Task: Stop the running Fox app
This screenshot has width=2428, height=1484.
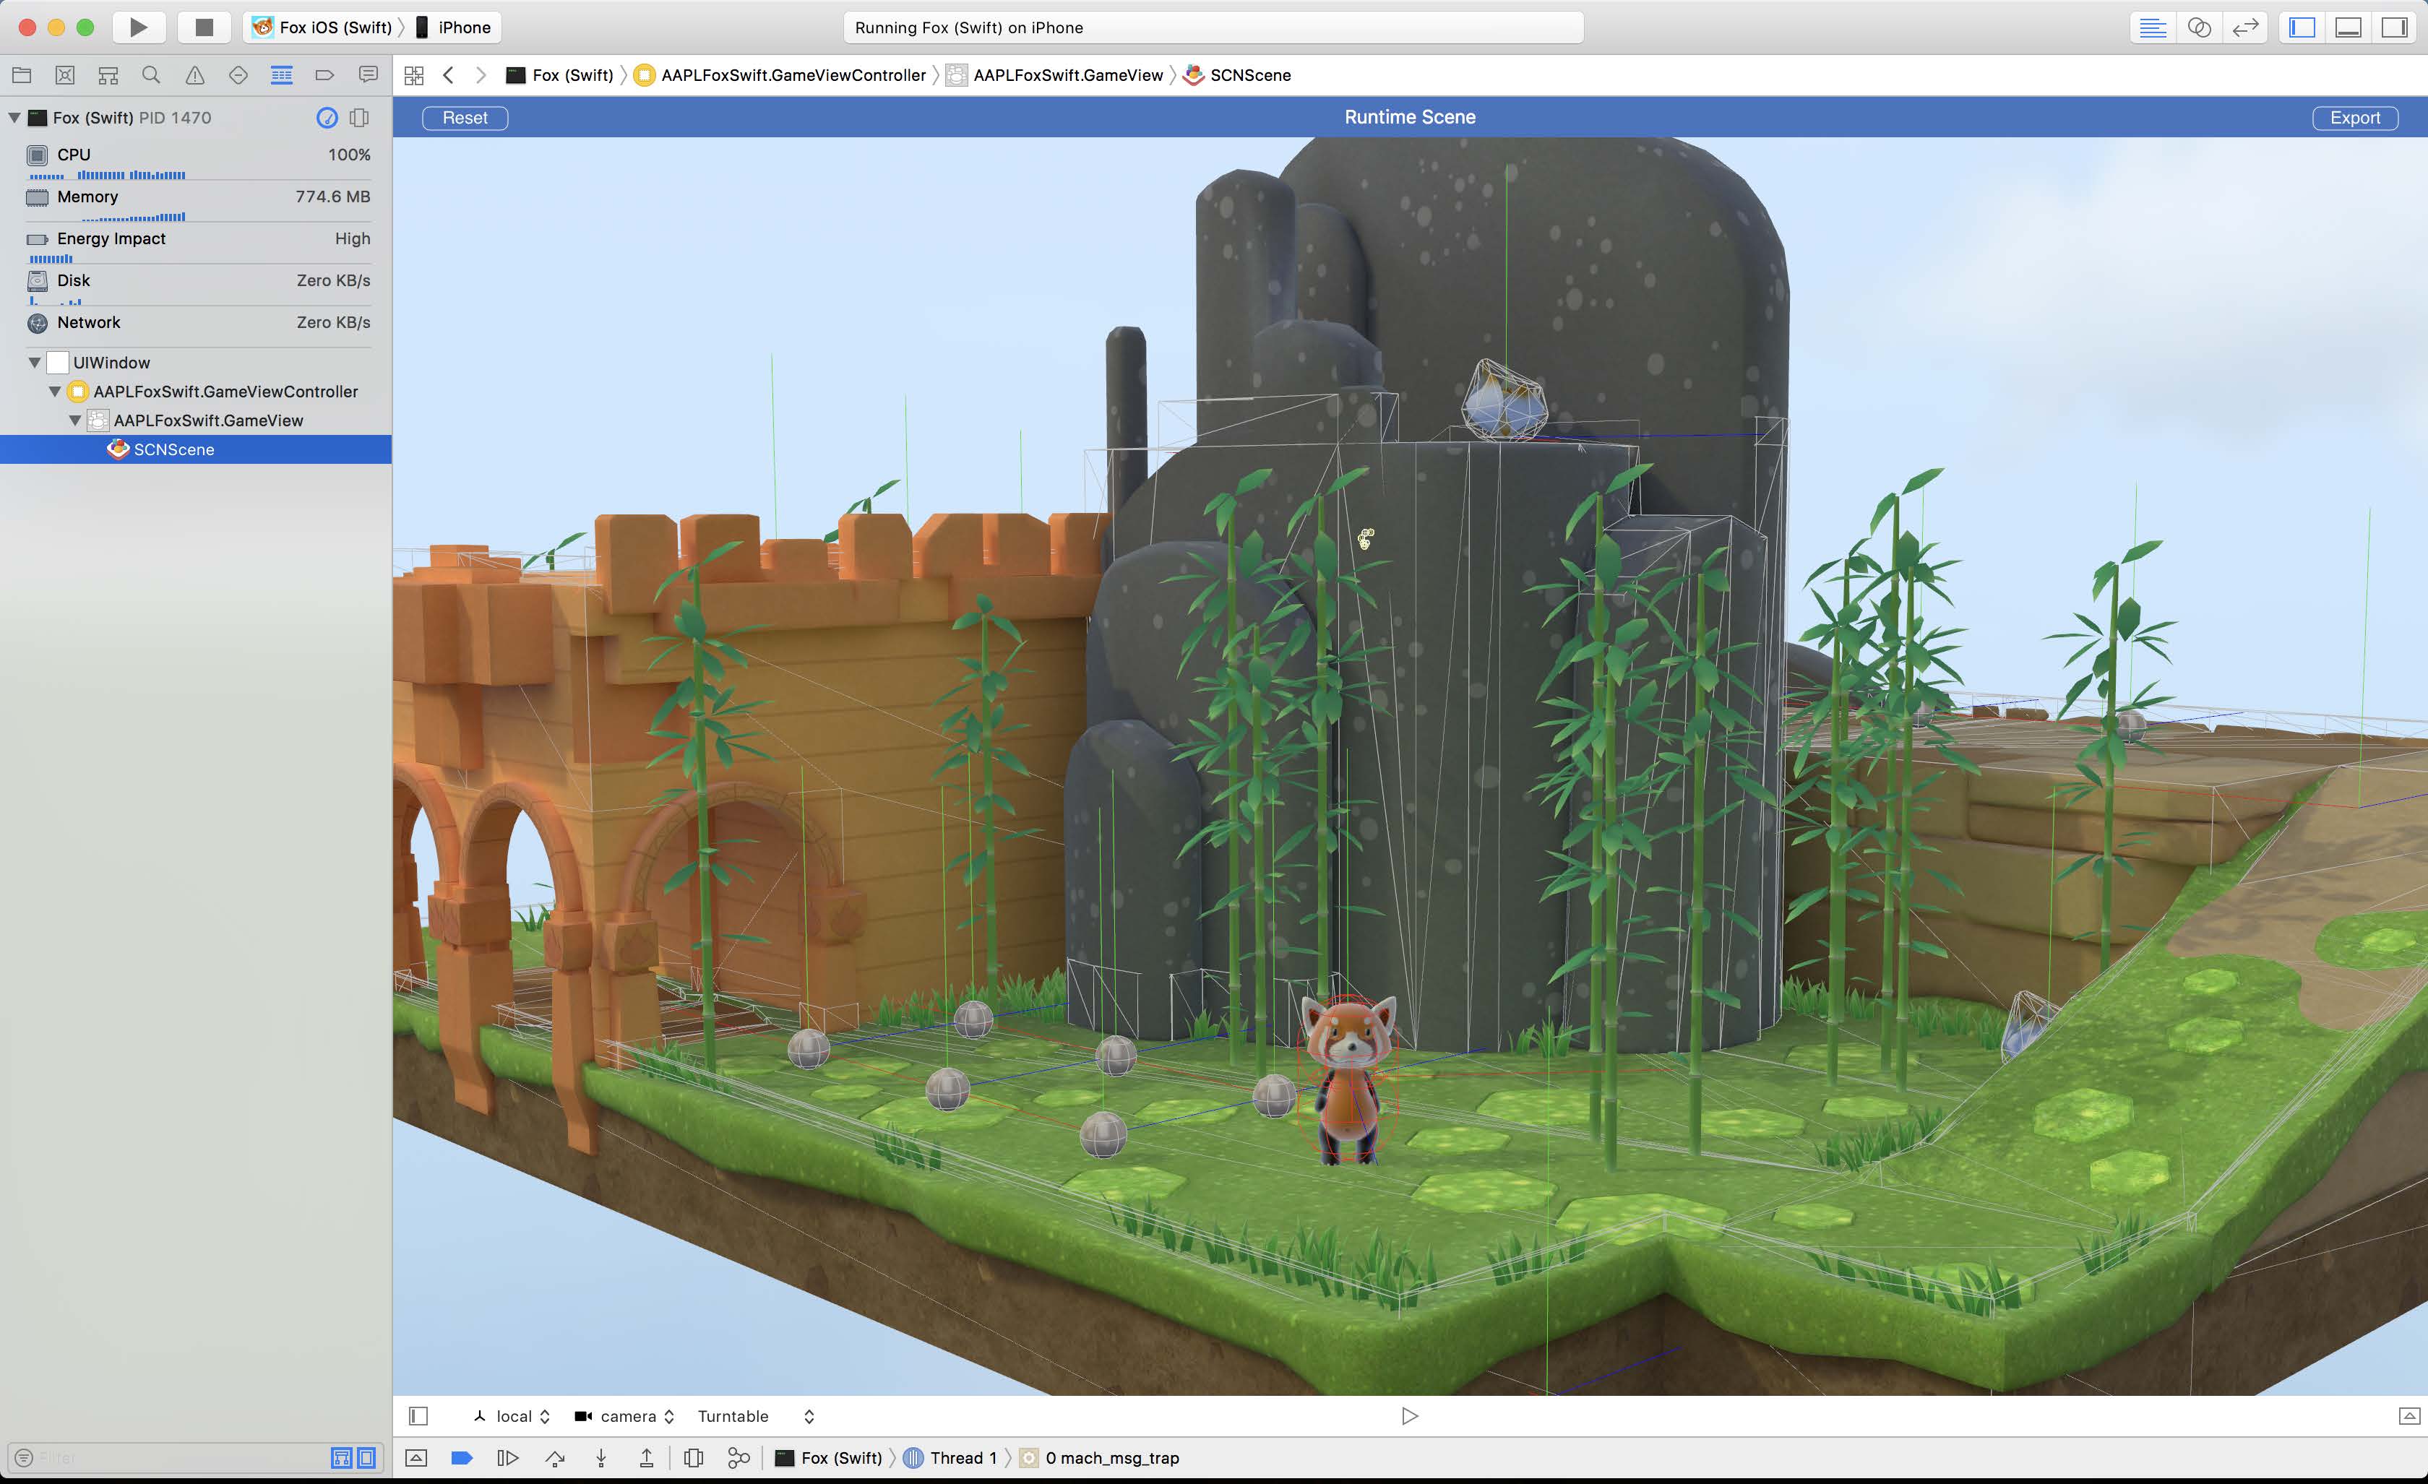Action: click(x=204, y=27)
